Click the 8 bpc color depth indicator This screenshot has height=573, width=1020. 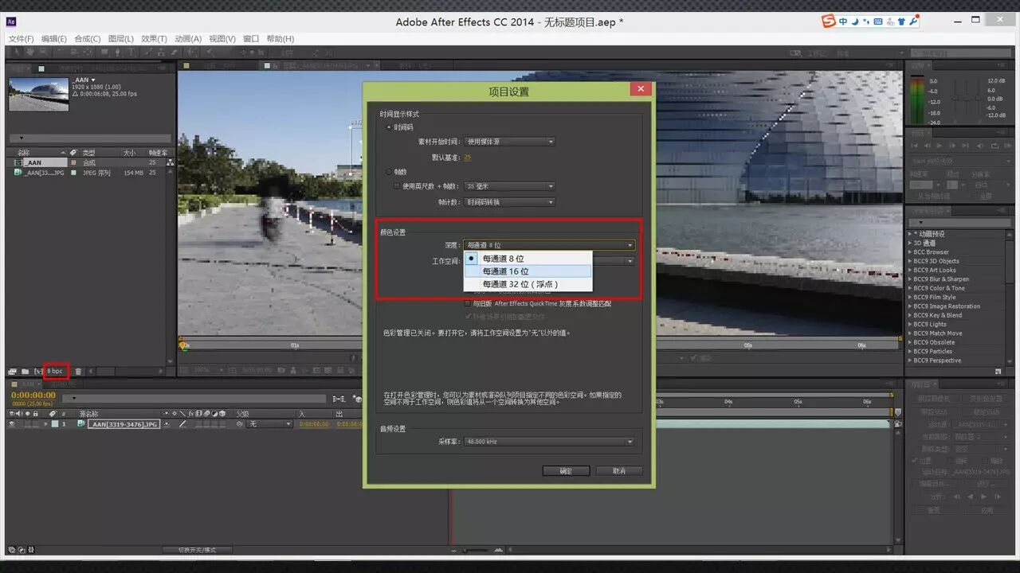(55, 371)
